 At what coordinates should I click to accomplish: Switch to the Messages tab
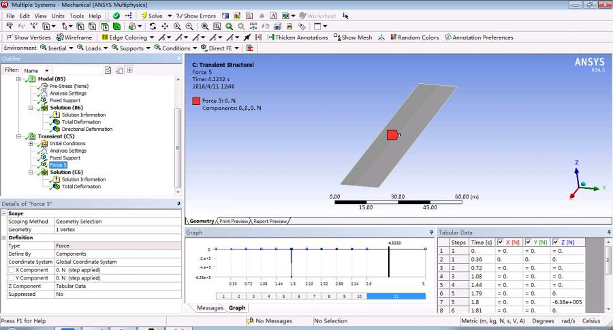[x=210, y=307]
